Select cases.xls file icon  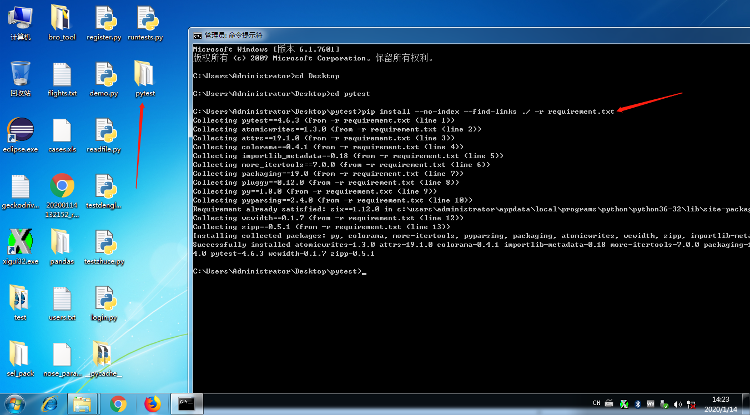point(62,134)
